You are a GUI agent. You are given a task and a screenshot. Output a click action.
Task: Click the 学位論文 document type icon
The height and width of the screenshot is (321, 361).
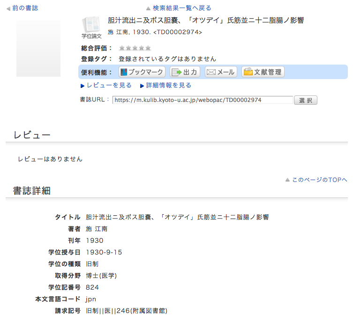pyautogui.click(x=91, y=28)
